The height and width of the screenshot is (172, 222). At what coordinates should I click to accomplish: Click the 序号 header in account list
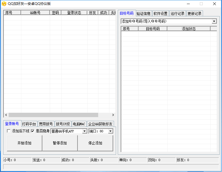12,13
